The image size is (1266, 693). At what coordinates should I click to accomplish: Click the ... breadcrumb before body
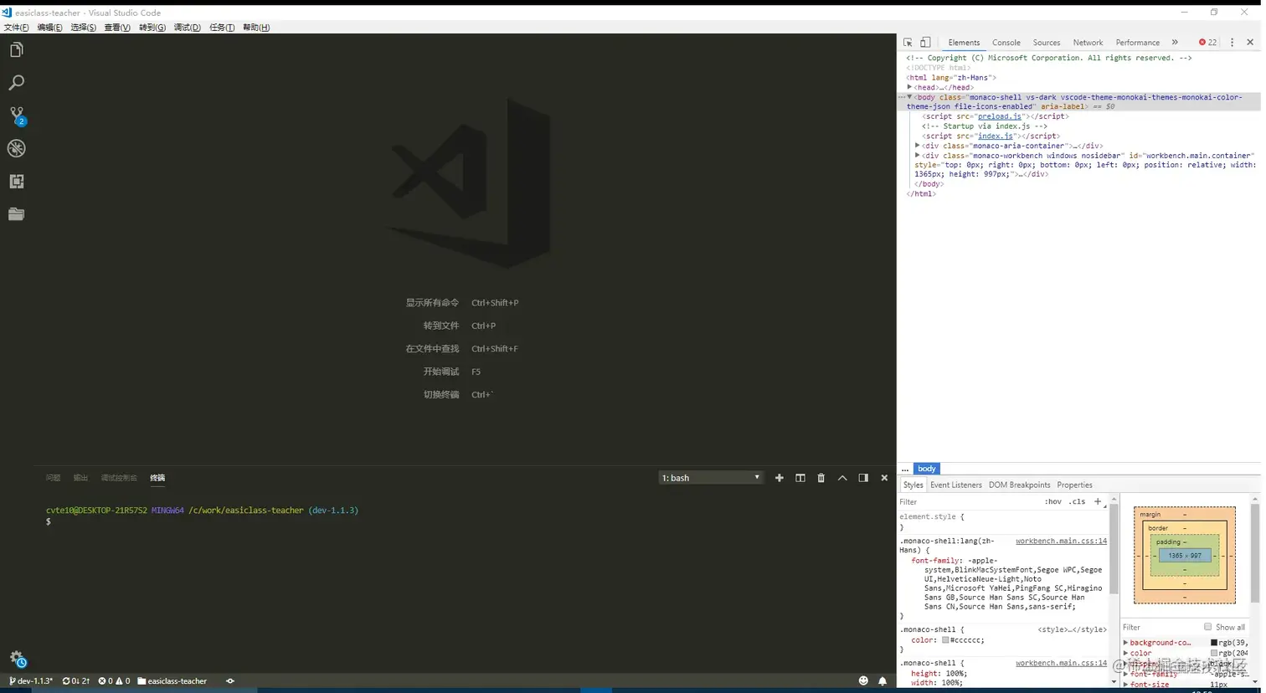[x=904, y=469]
